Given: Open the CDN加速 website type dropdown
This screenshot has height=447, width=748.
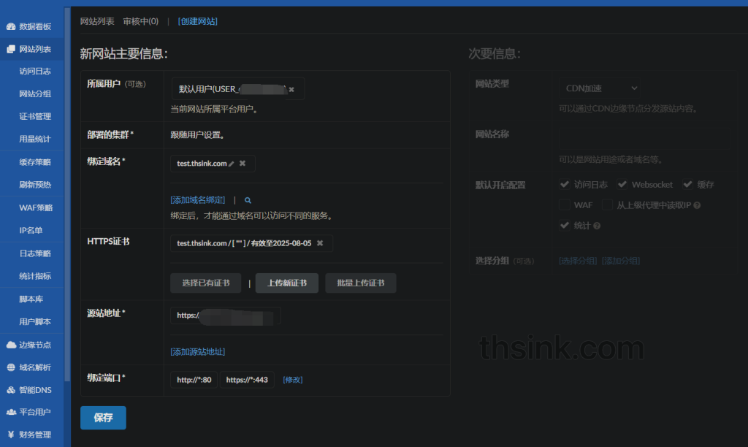Looking at the screenshot, I should (x=599, y=88).
